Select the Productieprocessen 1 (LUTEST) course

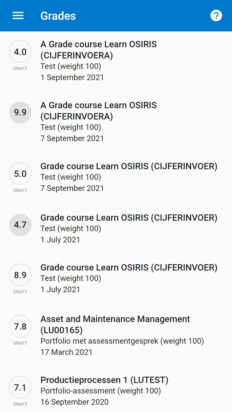pyautogui.click(x=105, y=380)
